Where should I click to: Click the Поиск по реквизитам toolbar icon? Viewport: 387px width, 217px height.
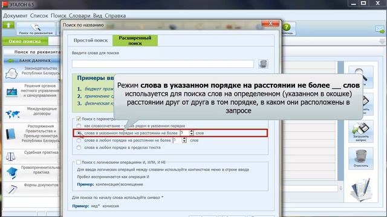36,29
